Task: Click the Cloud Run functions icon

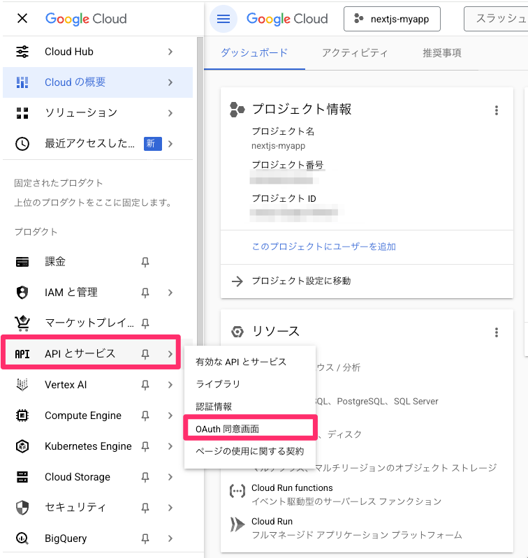Action: tap(237, 491)
